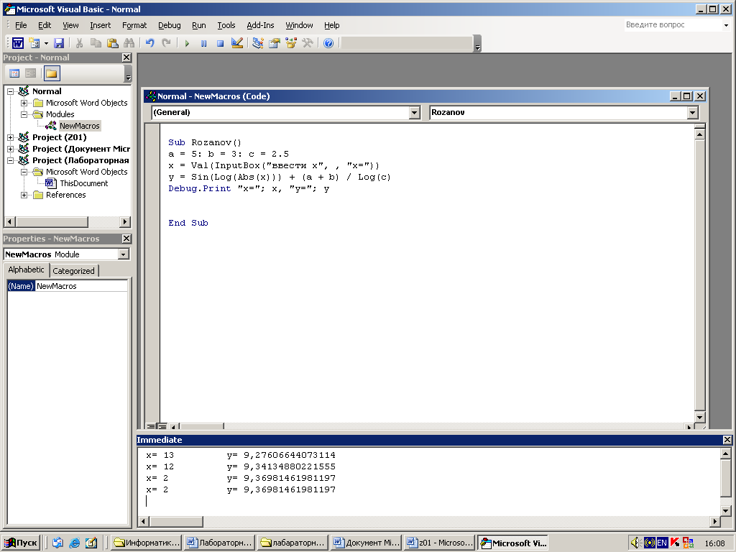
Task: Collapse the Project (Лабораторная node
Action: click(x=10, y=160)
